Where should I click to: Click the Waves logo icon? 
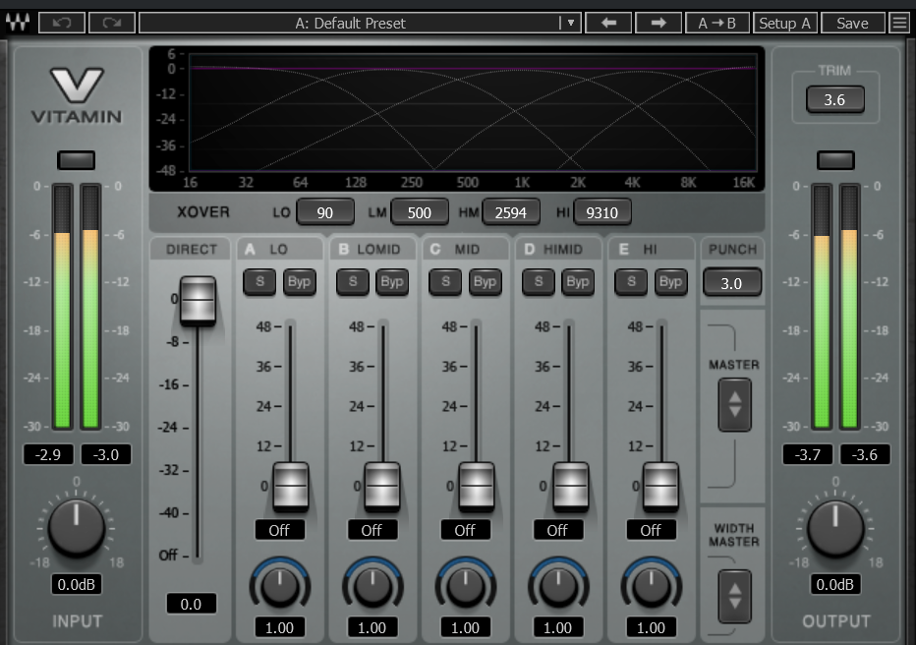pos(17,23)
